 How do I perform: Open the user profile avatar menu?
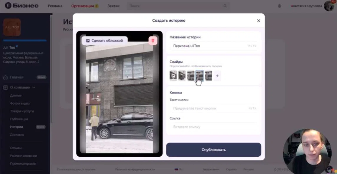click(x=329, y=6)
